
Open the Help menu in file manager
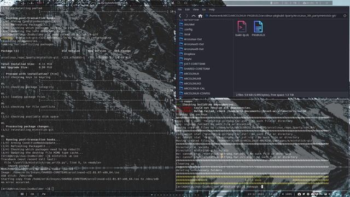(212, 10)
